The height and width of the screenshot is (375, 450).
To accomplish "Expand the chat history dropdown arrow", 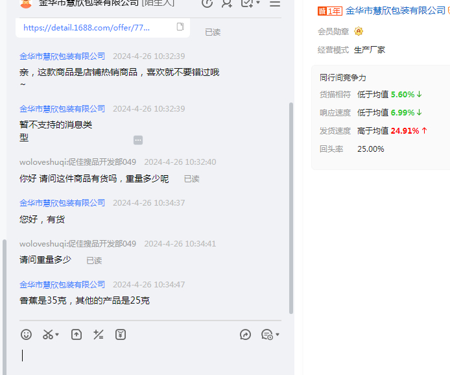I will point(278,335).
